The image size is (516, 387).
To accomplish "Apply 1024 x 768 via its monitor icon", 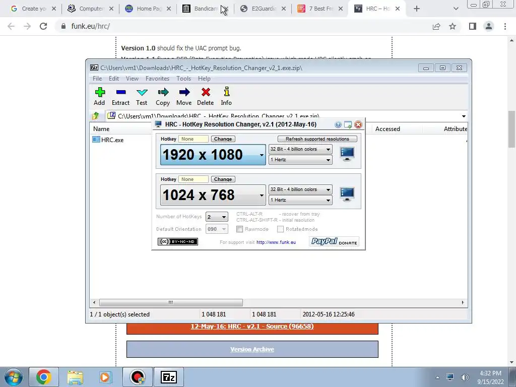I will tap(347, 194).
